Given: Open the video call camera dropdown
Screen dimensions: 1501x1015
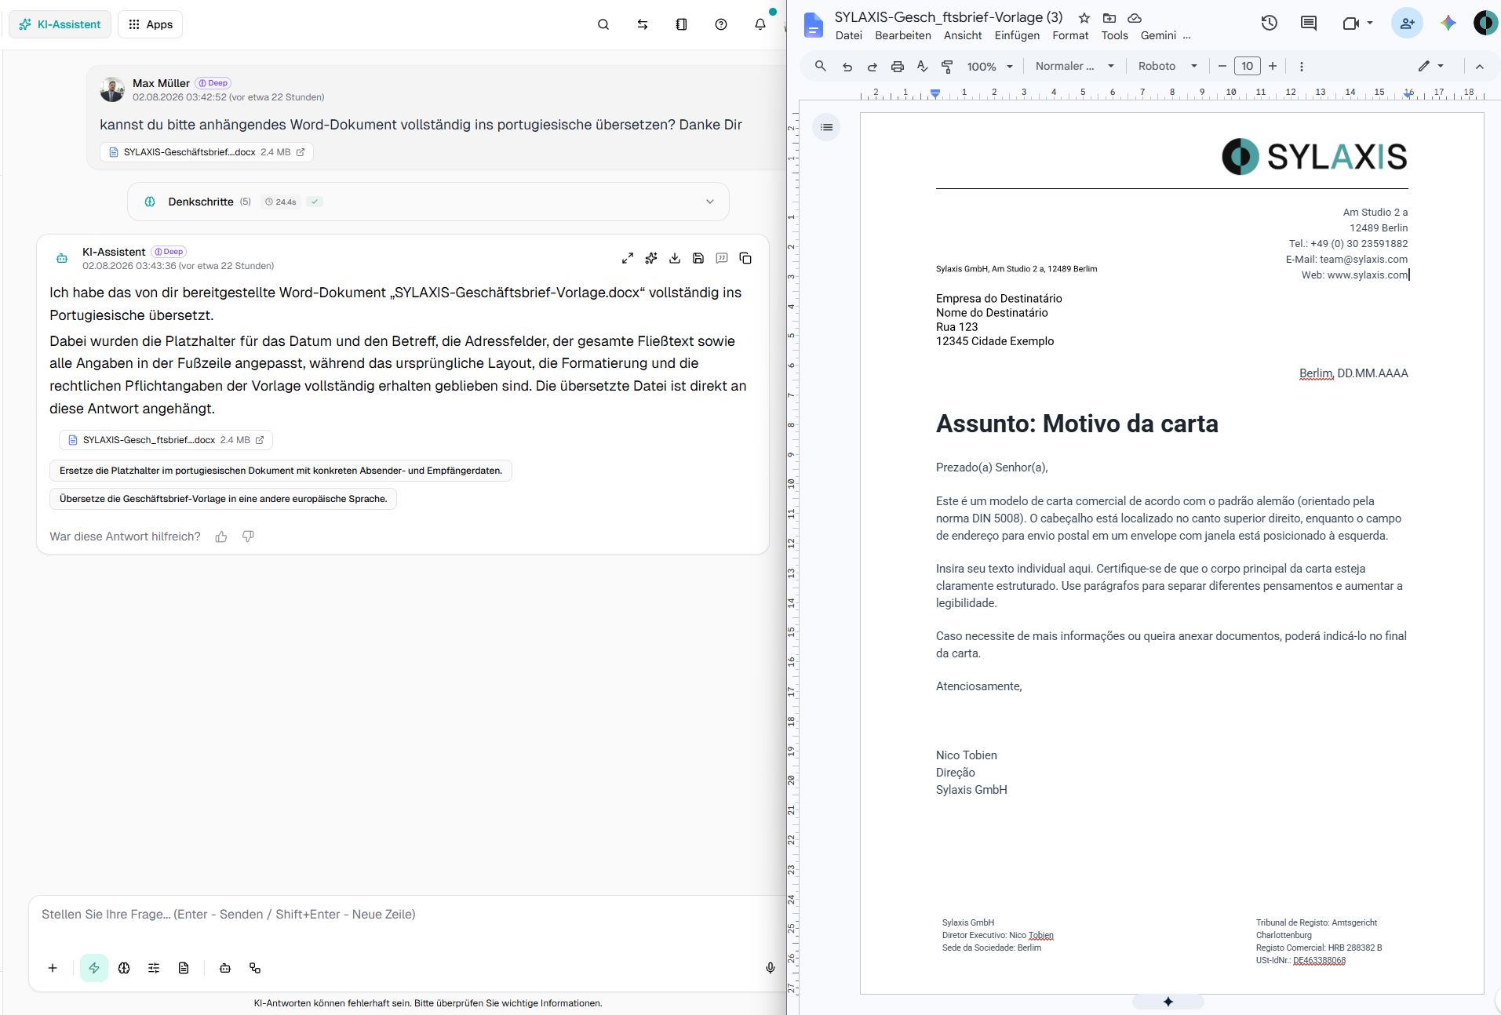Looking at the screenshot, I should point(1357,24).
